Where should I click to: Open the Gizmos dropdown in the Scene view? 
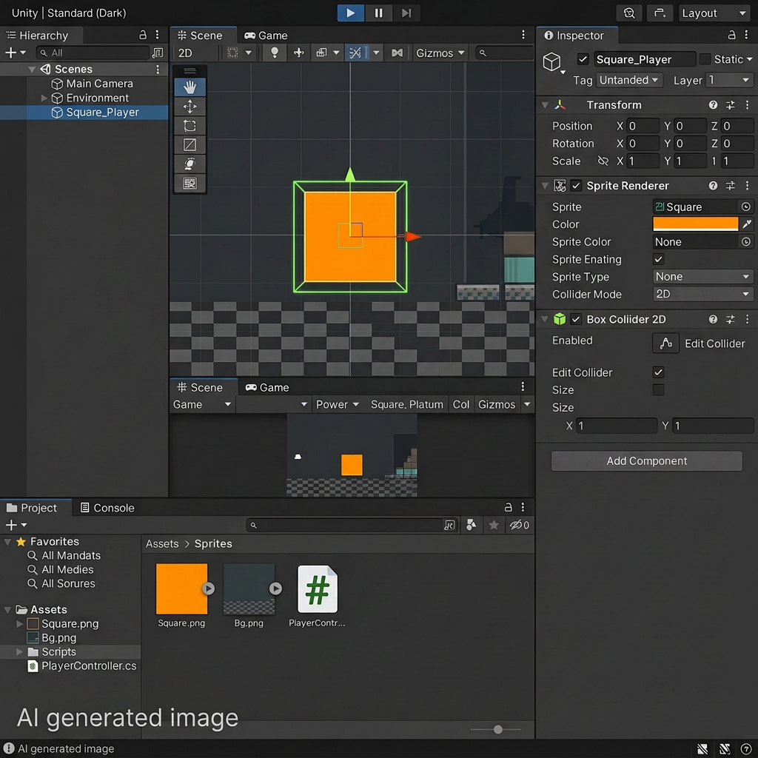440,53
